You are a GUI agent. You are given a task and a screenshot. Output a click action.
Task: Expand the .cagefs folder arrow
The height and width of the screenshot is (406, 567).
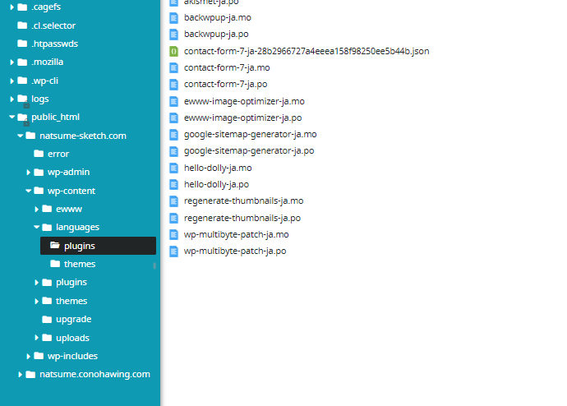[12, 7]
